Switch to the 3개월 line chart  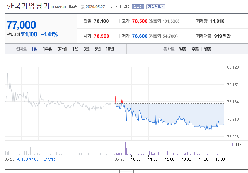(x=62, y=49)
